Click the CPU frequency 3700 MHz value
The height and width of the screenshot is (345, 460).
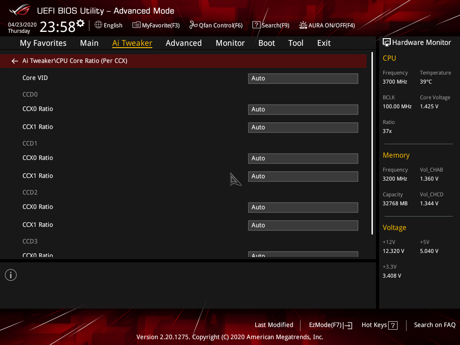[x=394, y=82]
